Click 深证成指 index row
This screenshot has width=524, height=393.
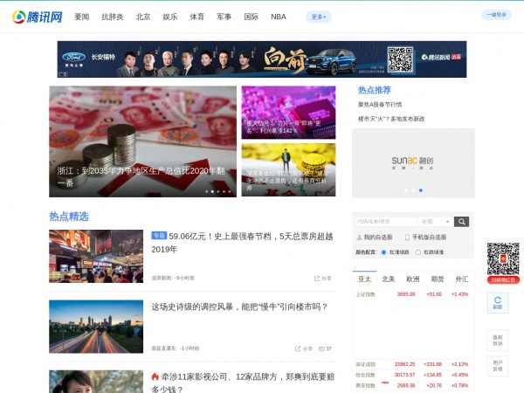coord(413,364)
